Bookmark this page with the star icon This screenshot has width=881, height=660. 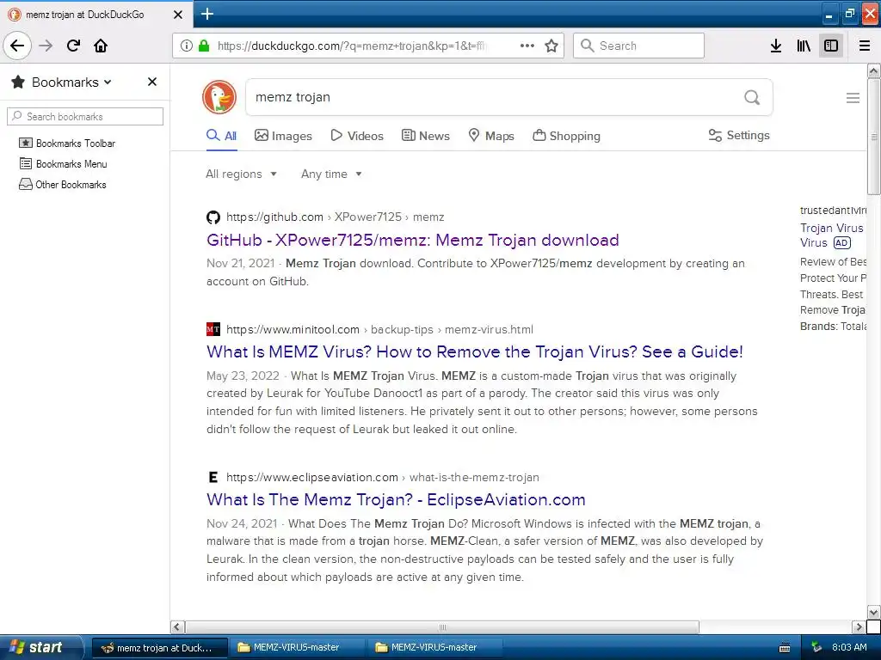coord(551,46)
